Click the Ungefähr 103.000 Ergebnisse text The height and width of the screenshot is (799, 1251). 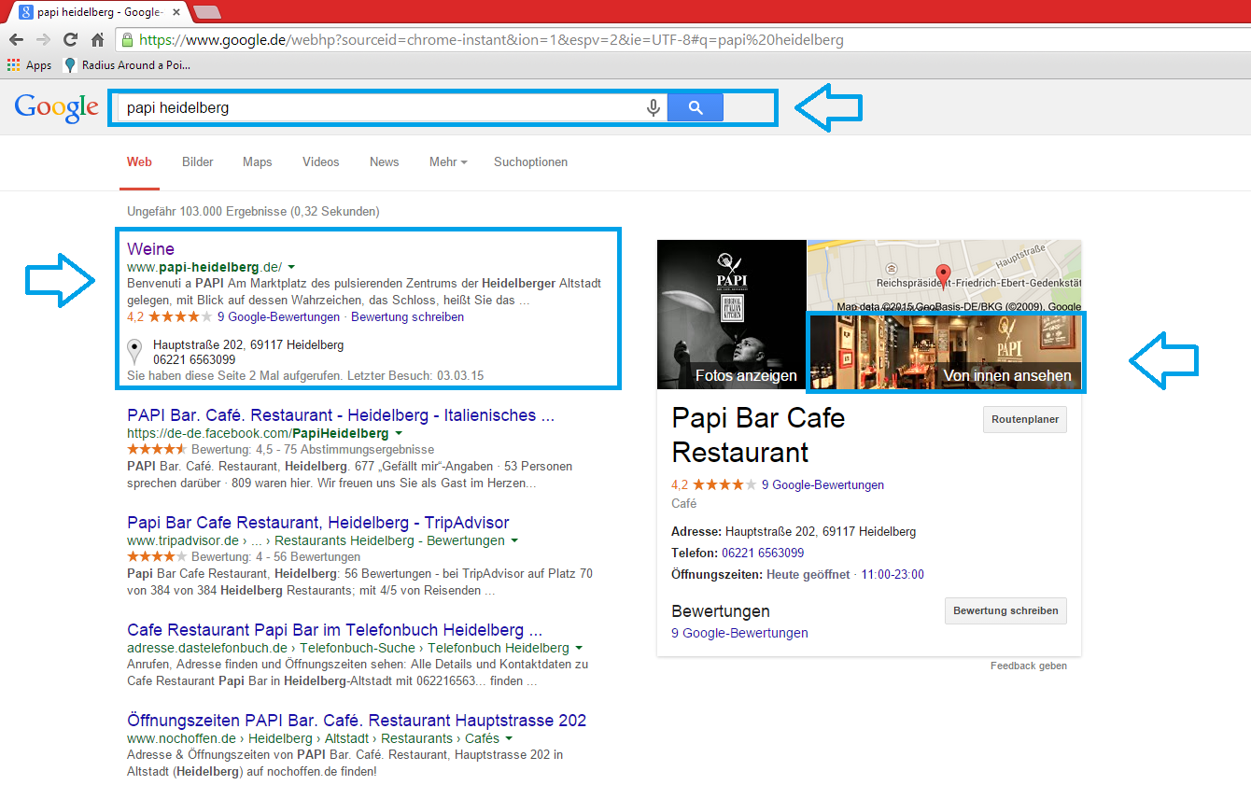(253, 212)
